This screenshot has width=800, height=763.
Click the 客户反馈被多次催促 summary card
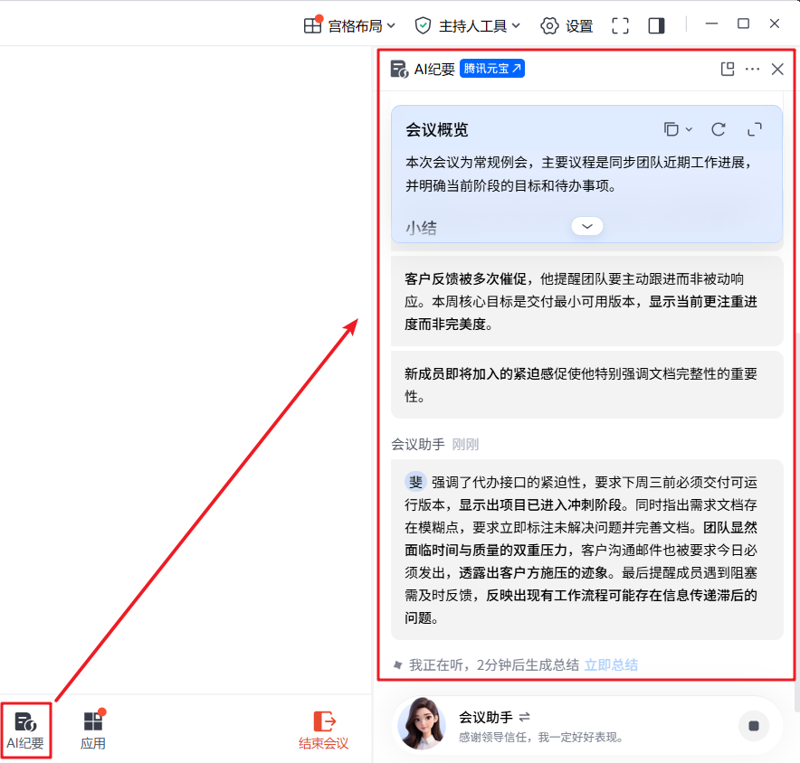[586, 301]
